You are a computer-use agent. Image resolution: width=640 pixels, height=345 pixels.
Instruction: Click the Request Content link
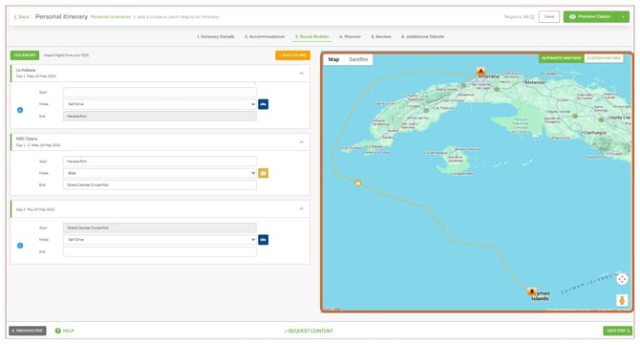click(309, 331)
